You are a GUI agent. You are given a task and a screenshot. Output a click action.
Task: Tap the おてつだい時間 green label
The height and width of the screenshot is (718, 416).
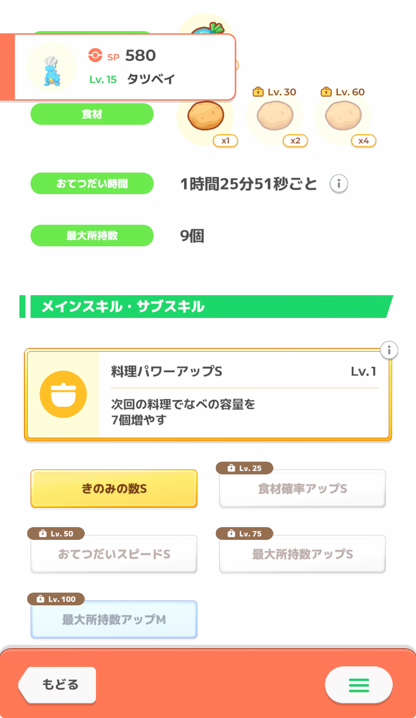92,184
